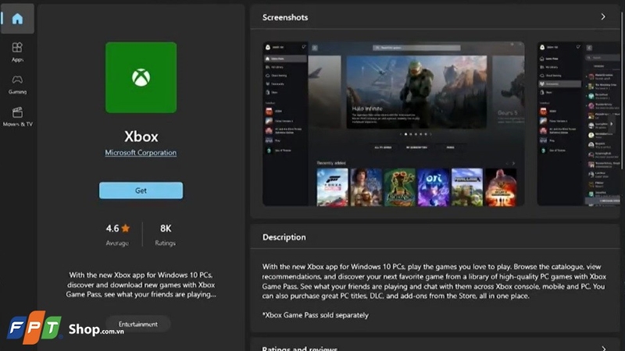Click the Ratings and reviews heading

click(300, 348)
